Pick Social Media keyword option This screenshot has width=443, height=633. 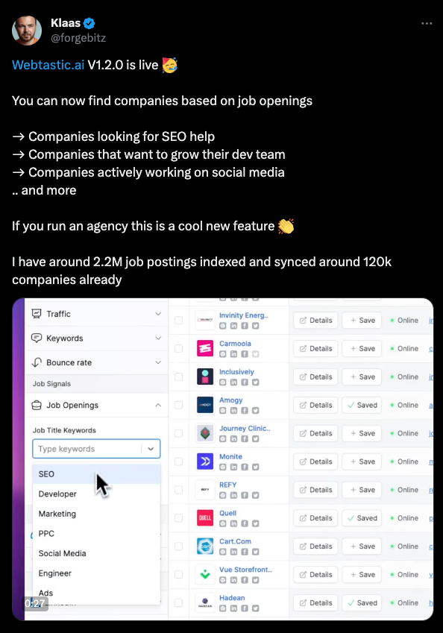point(96,553)
